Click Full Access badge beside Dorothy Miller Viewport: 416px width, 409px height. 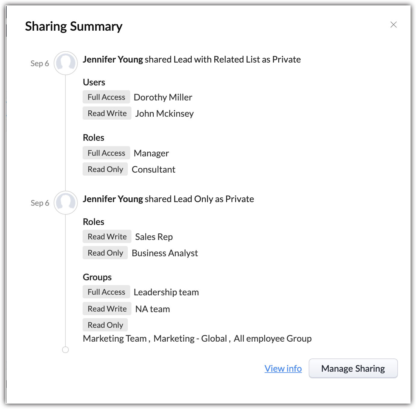[106, 97]
